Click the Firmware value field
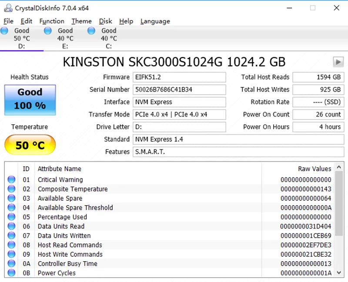348x282 pixels. coord(179,77)
